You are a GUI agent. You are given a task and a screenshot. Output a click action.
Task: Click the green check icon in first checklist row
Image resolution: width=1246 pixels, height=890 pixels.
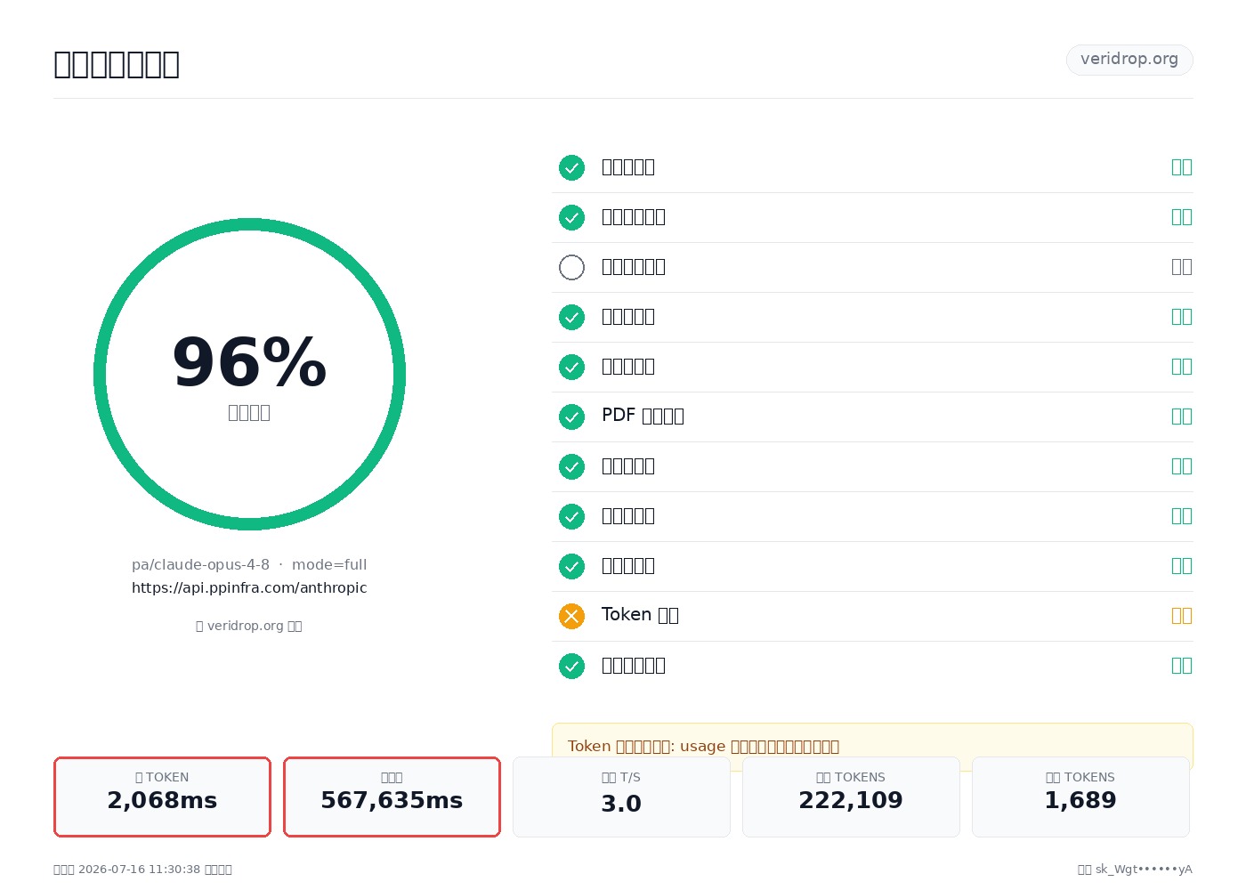(x=571, y=167)
